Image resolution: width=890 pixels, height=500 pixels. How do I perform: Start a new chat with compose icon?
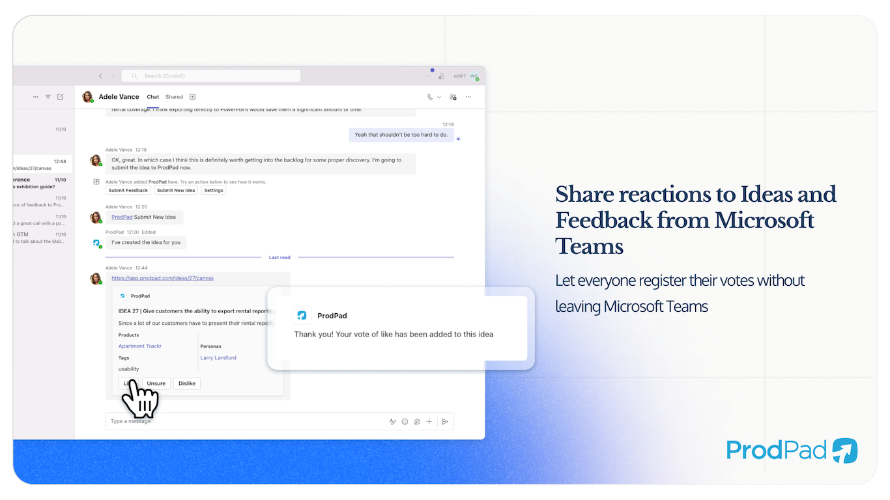coord(60,97)
